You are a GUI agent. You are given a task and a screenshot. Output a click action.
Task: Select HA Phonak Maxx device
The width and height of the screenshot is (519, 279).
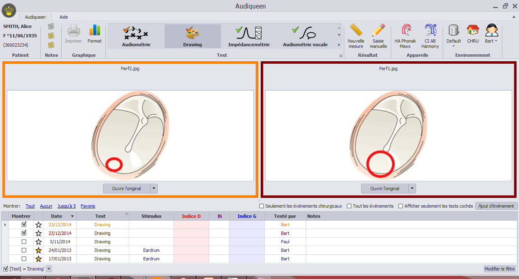(405, 36)
